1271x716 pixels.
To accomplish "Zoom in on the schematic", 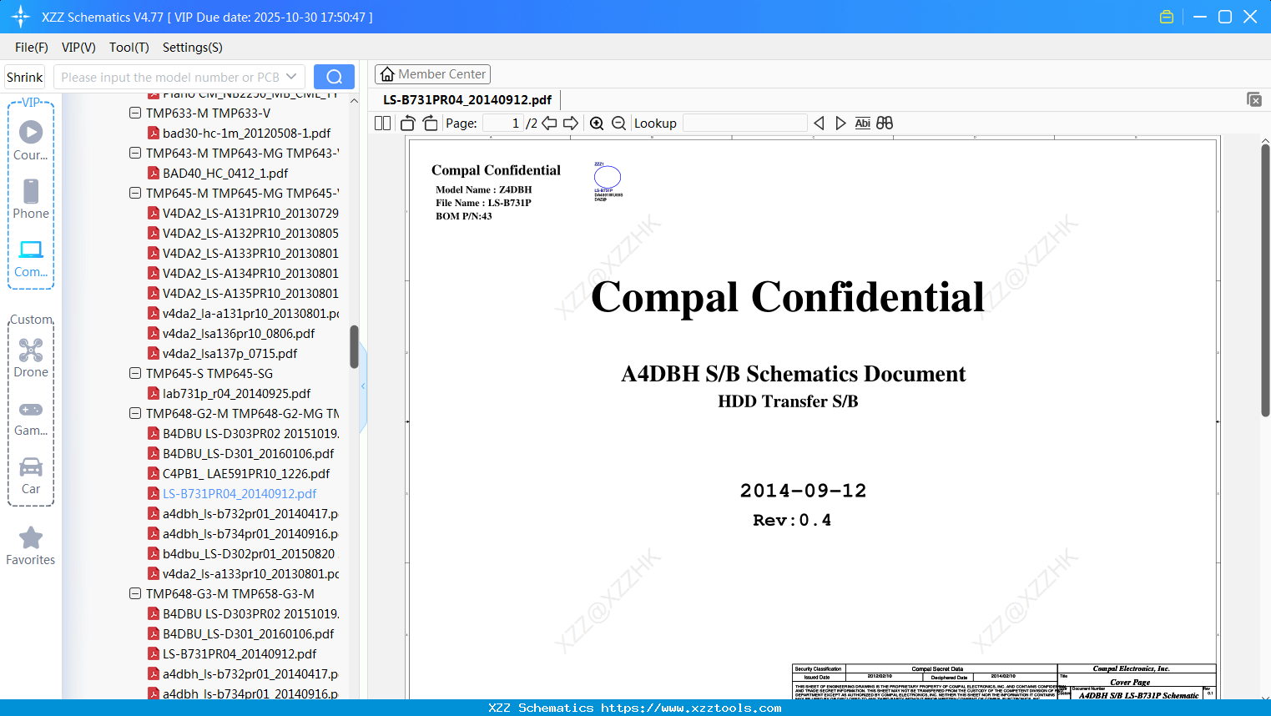I will click(597, 124).
